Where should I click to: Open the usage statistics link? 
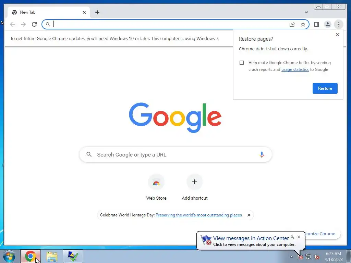click(295, 70)
